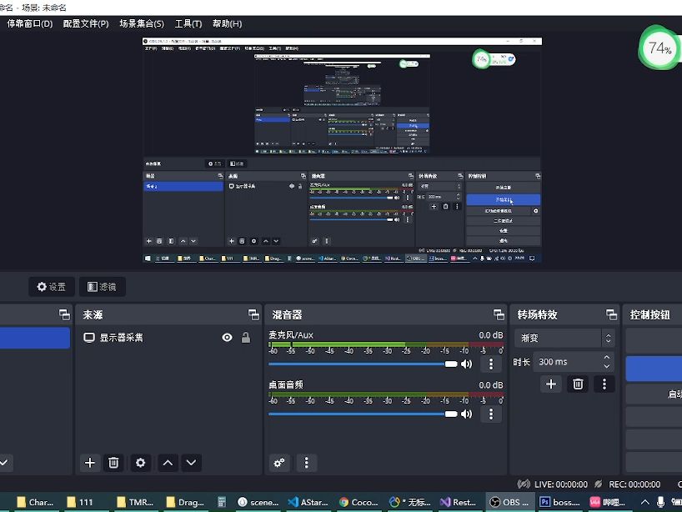Click the microphone icon in system tray

[x=660, y=502]
